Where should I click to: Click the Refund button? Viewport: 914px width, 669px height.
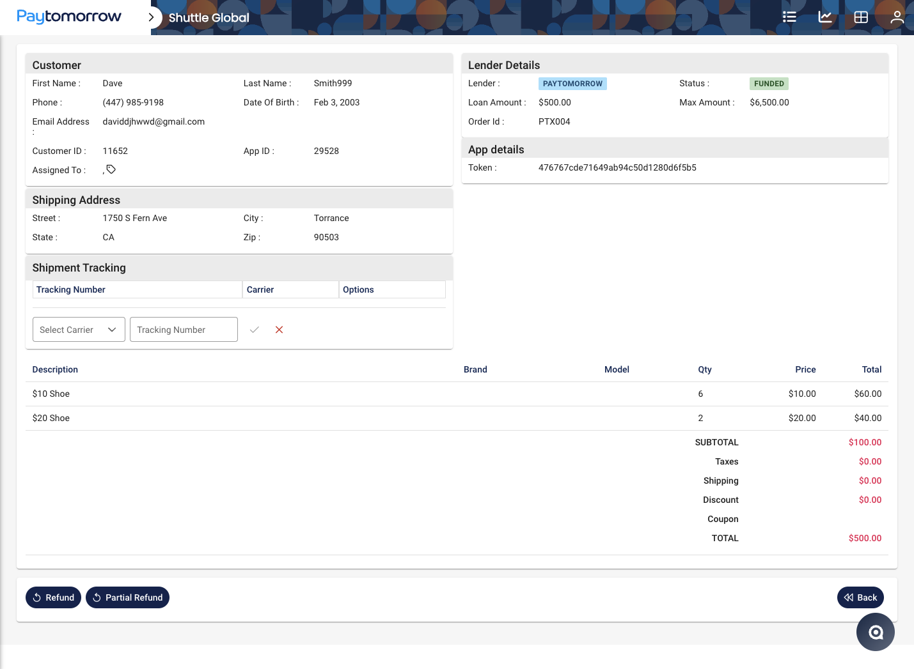click(x=53, y=597)
